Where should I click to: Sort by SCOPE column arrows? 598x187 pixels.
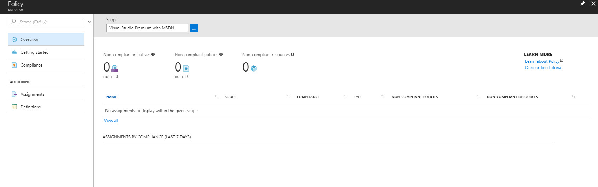pos(288,97)
